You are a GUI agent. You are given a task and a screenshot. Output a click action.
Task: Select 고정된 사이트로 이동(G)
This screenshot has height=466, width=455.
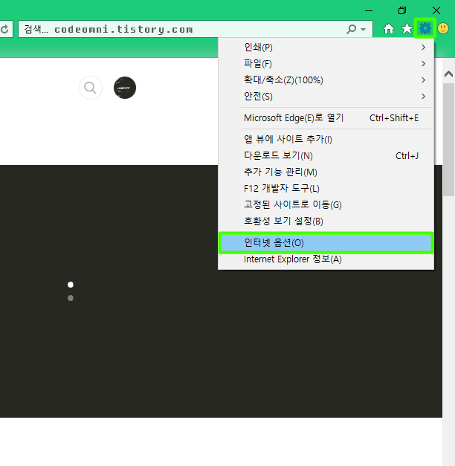tap(326, 204)
